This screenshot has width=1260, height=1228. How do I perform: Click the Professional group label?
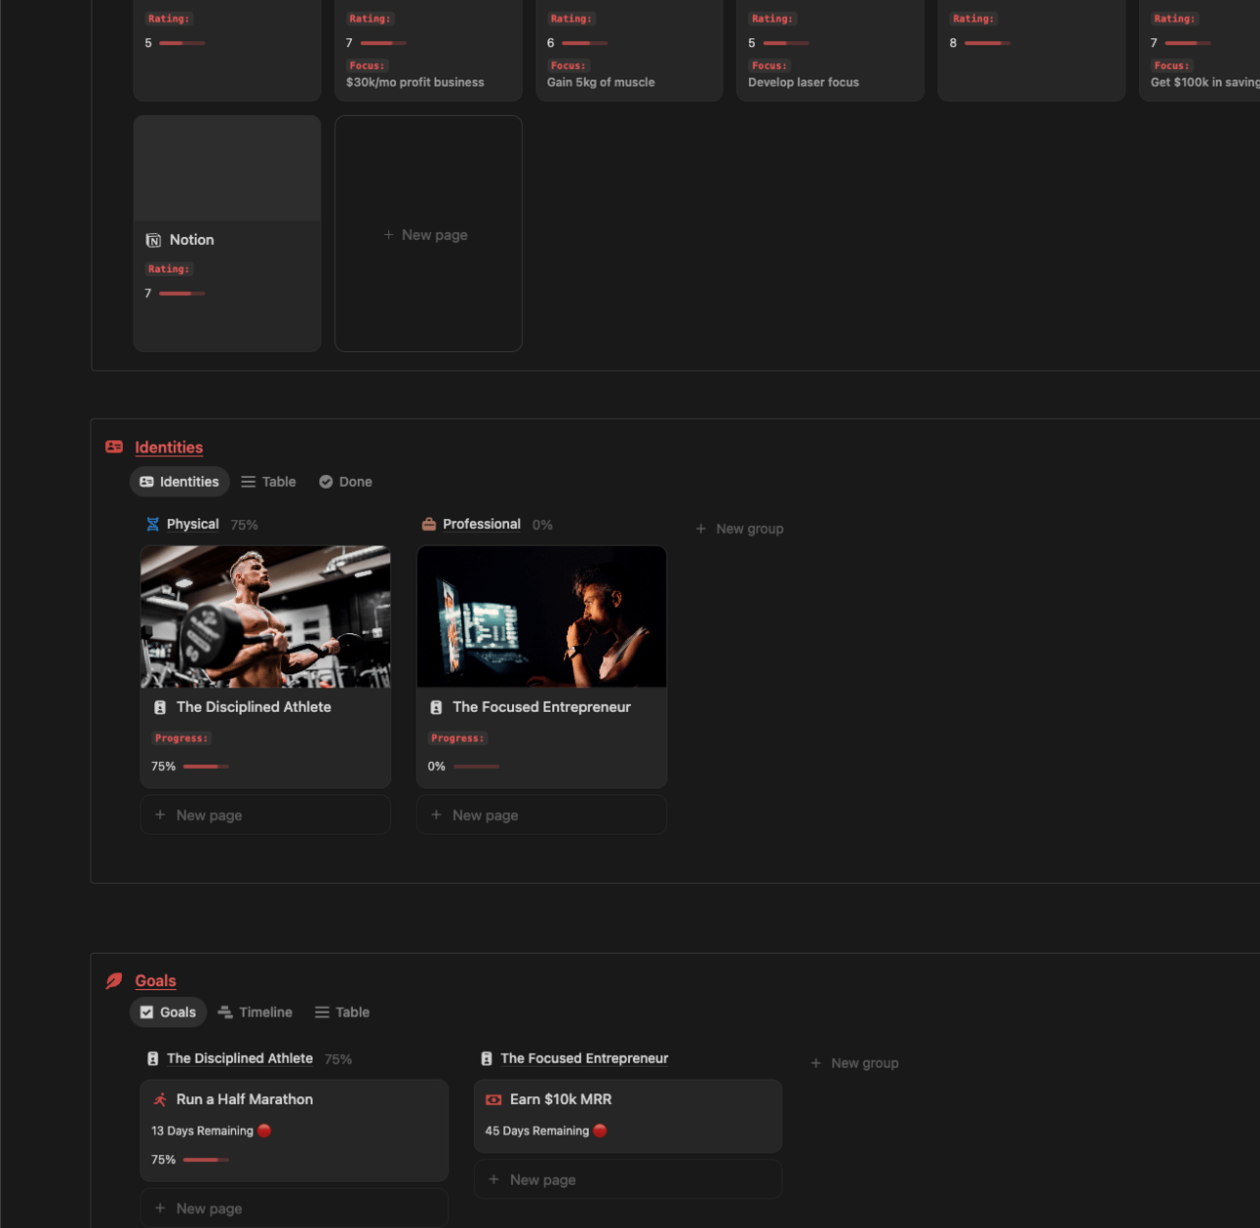click(x=482, y=525)
